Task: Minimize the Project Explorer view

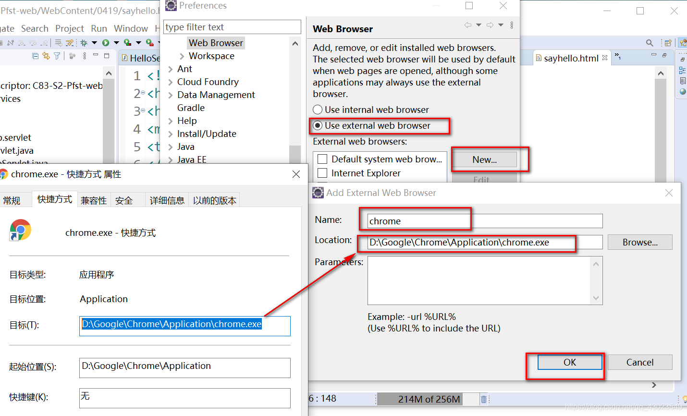Action: [96, 54]
